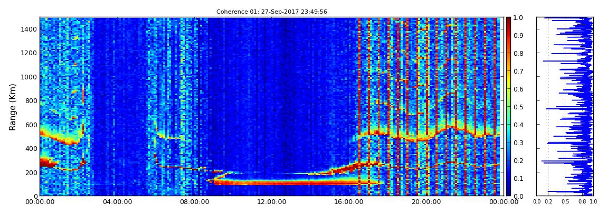
Task: Click the 1400 range axis tick label
Action: coord(30,29)
